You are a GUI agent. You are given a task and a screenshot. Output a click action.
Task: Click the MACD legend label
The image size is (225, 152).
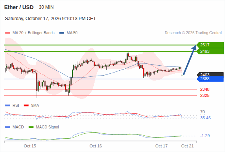point(18,127)
